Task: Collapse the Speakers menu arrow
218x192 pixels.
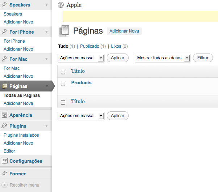Action: click(x=47, y=5)
